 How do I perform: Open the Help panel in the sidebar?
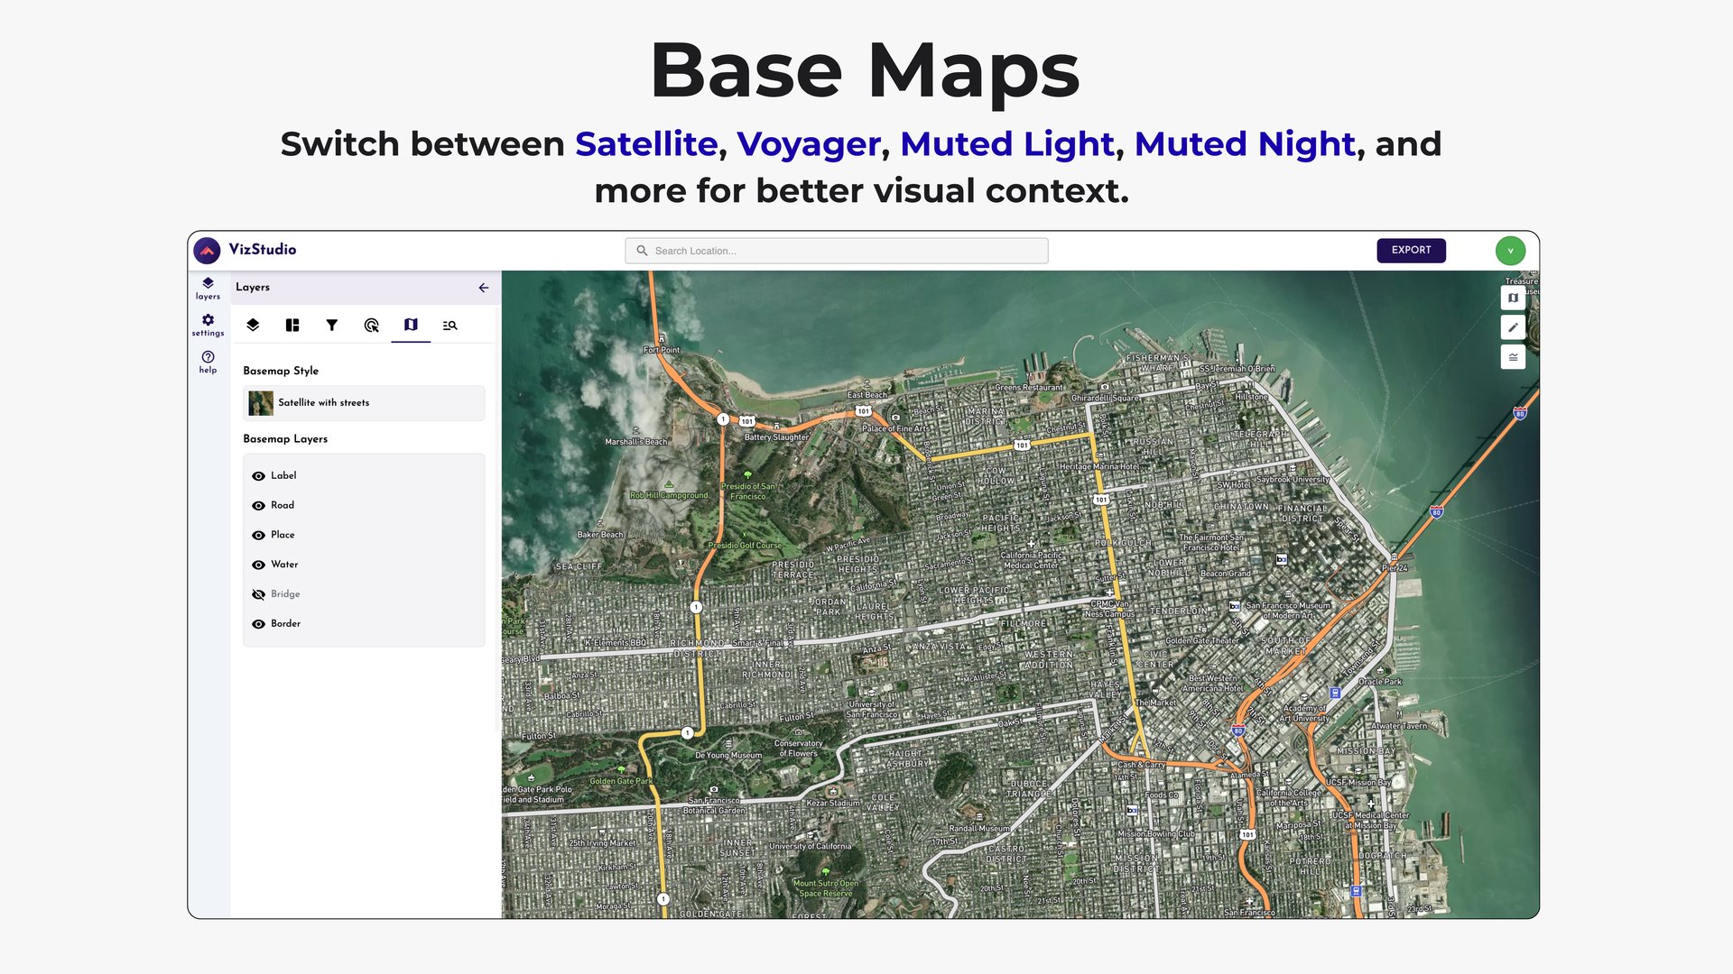coord(208,361)
